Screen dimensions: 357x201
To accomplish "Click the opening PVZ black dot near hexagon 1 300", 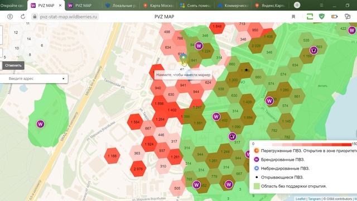I will pos(247,70).
